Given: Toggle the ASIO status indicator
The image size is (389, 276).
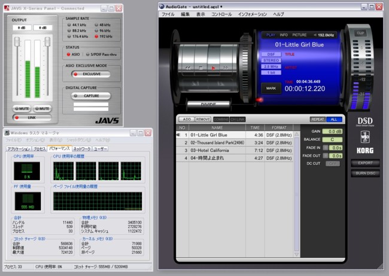Looking at the screenshot, I should point(73,54).
